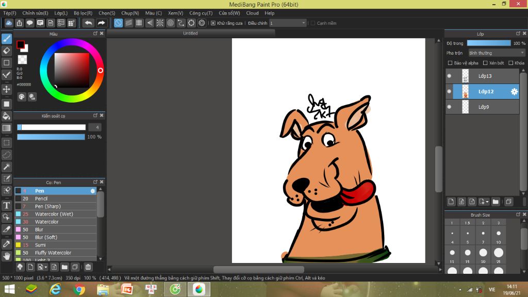This screenshot has width=528, height=297.
Task: Select the Blur (Soft) brush
Action: [56, 237]
